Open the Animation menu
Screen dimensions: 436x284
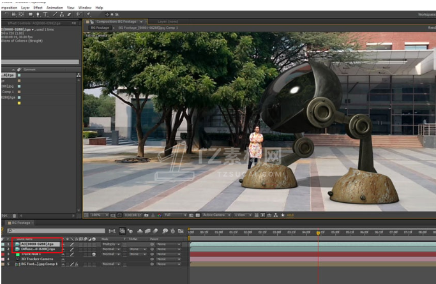(x=55, y=8)
